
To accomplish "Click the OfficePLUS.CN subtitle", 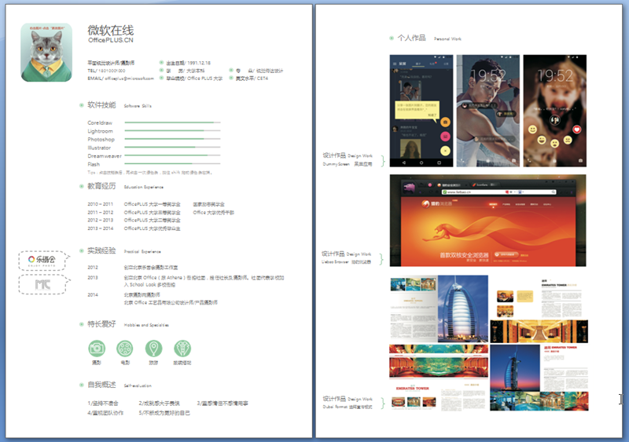I will (111, 40).
